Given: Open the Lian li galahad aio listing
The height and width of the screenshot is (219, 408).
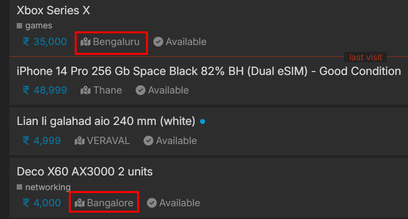Looking at the screenshot, I should tap(106, 121).
